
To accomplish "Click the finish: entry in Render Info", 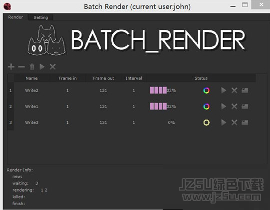I will [x=18, y=204].
